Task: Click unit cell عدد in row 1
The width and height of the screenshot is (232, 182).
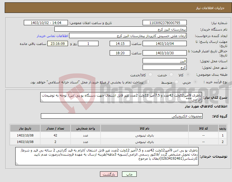Action: click(86, 135)
